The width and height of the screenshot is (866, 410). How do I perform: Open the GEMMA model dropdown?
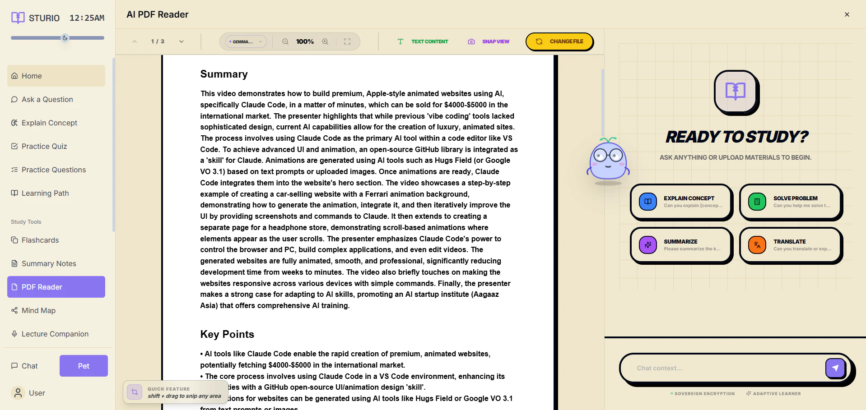point(246,41)
